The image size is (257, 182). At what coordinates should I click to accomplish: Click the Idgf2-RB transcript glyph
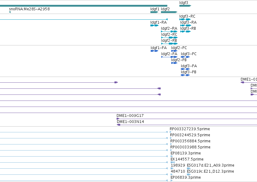(169, 44)
